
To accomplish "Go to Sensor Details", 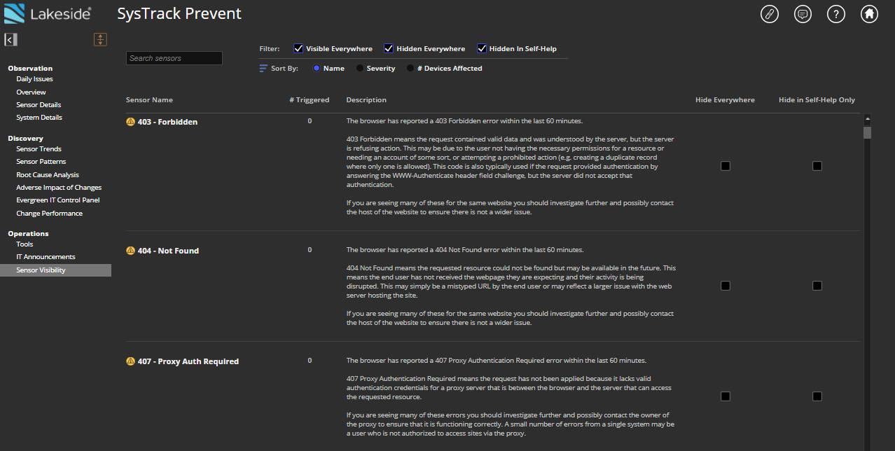I will point(39,105).
